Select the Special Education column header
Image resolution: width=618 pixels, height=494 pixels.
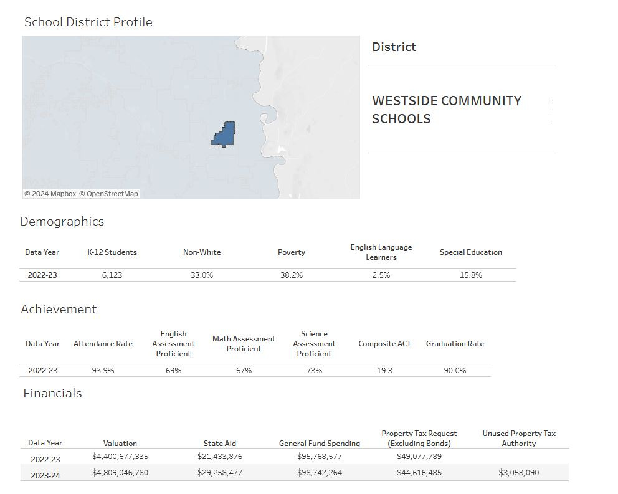[x=471, y=252]
